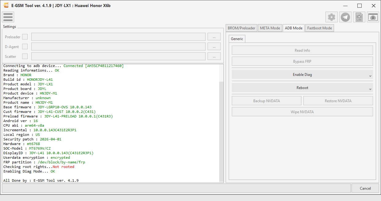This screenshot has height=201, width=381.
Task: Browse for the Scatter file
Action: coord(214,56)
